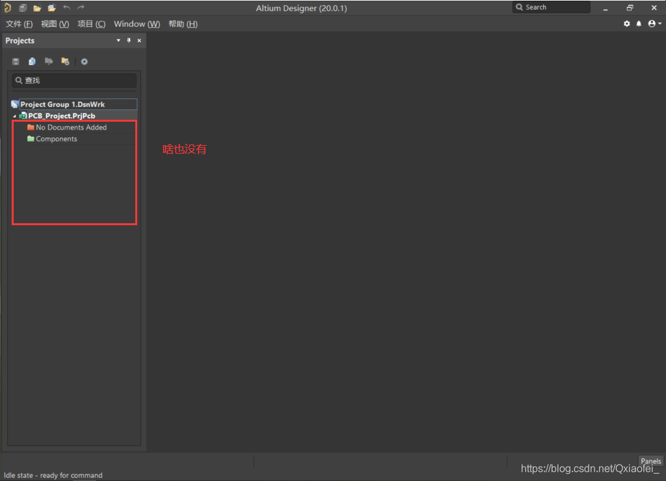Click the open project icon in the title bar
The width and height of the screenshot is (666, 481).
coord(52,8)
